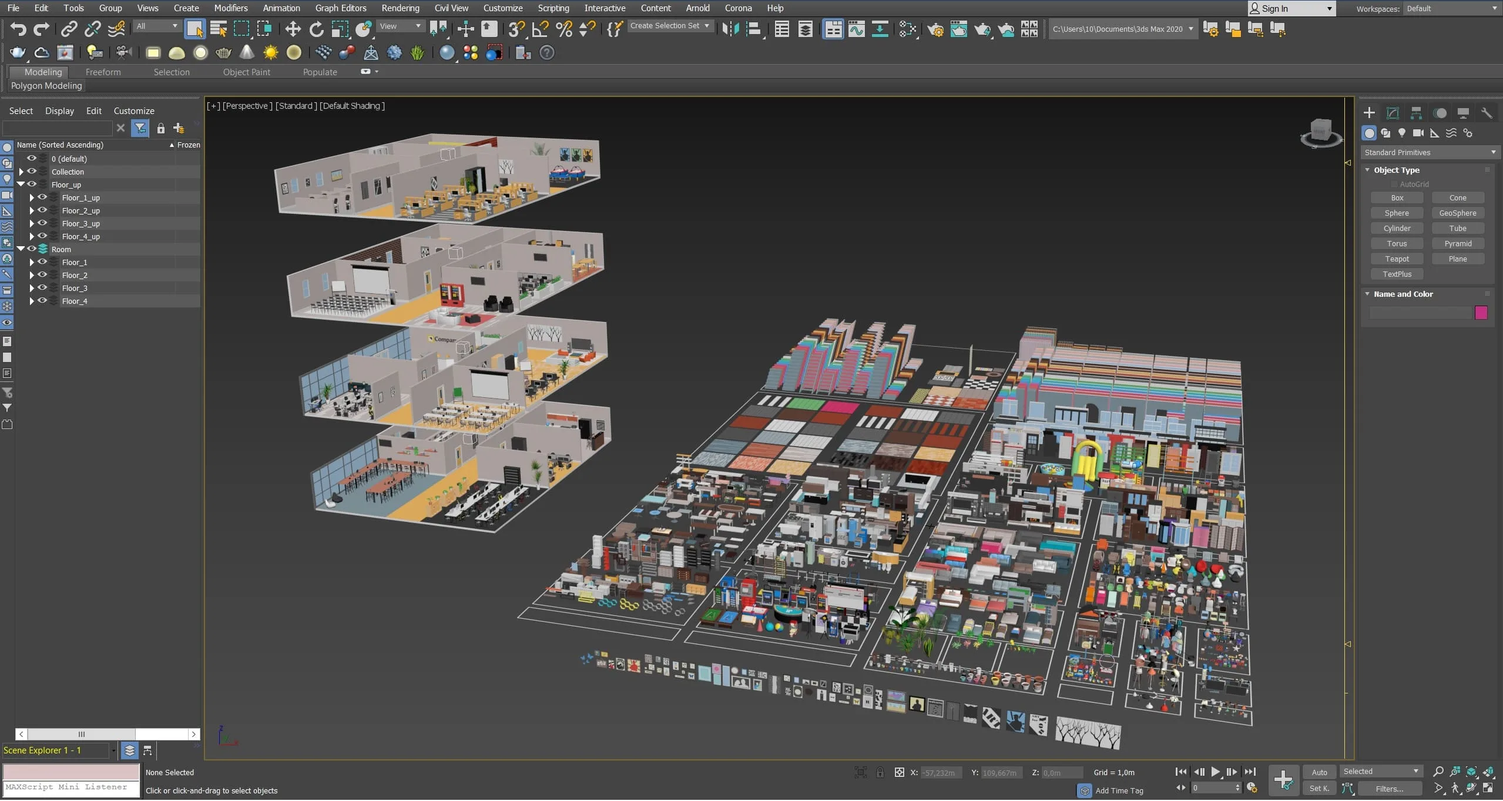Toggle the Auto key mode button
The height and width of the screenshot is (801, 1503).
pos(1319,772)
